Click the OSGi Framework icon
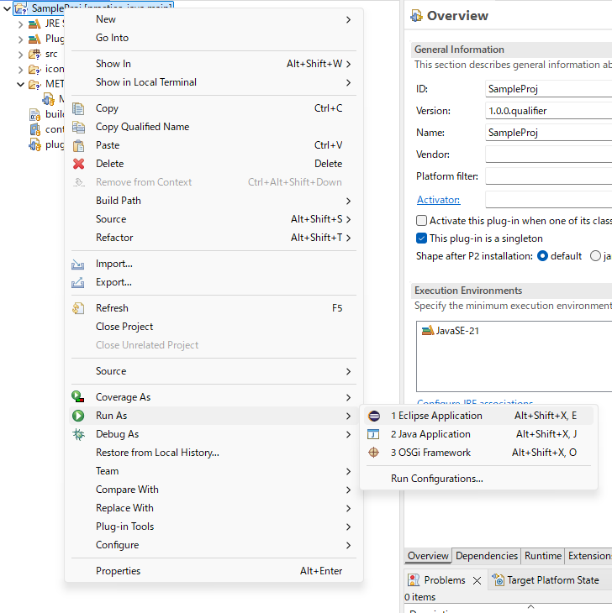Viewport: 612px width, 613px height. pyautogui.click(x=374, y=453)
